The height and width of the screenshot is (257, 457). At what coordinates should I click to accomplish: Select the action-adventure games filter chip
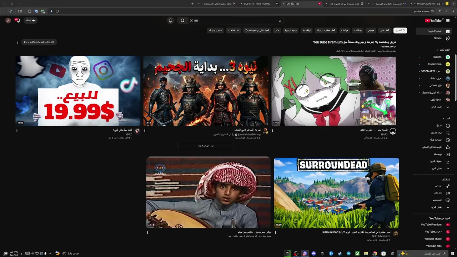[326, 30]
